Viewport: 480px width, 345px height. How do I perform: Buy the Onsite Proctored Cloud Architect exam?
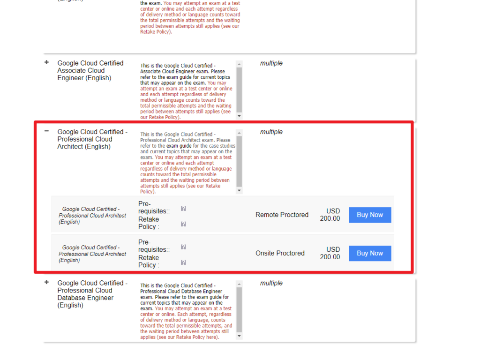[x=369, y=253]
